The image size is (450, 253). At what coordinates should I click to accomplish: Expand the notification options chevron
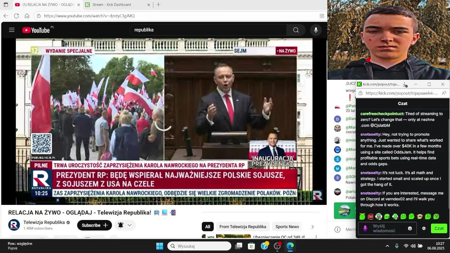(129, 225)
